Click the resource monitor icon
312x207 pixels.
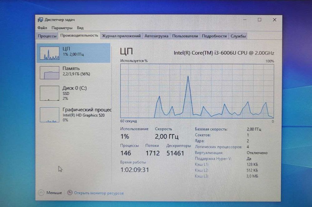tap(70, 192)
